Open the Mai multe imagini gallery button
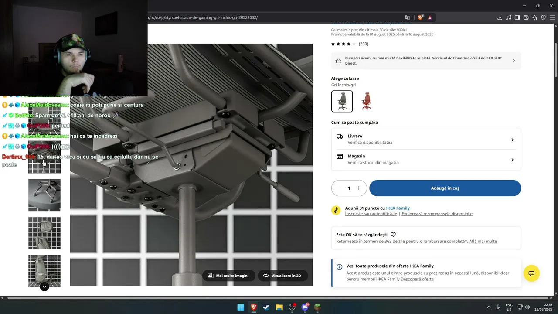Image resolution: width=558 pixels, height=314 pixels. (228, 276)
